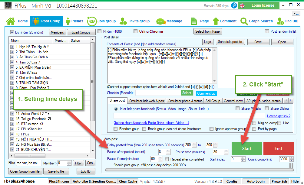Click the FPlus app avatar icon
This screenshot has width=304, height=185.
pos(8,5)
